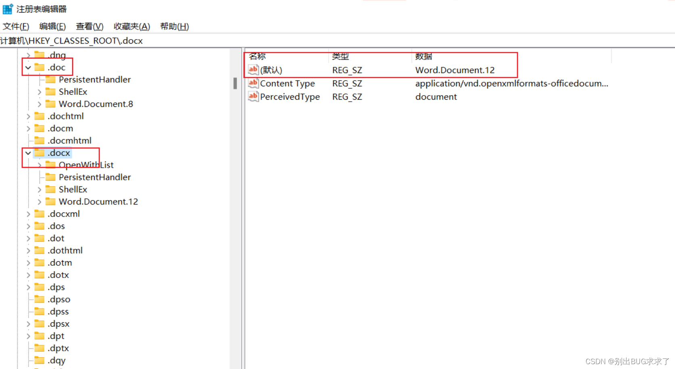Expand the .dothtml key

coord(28,250)
